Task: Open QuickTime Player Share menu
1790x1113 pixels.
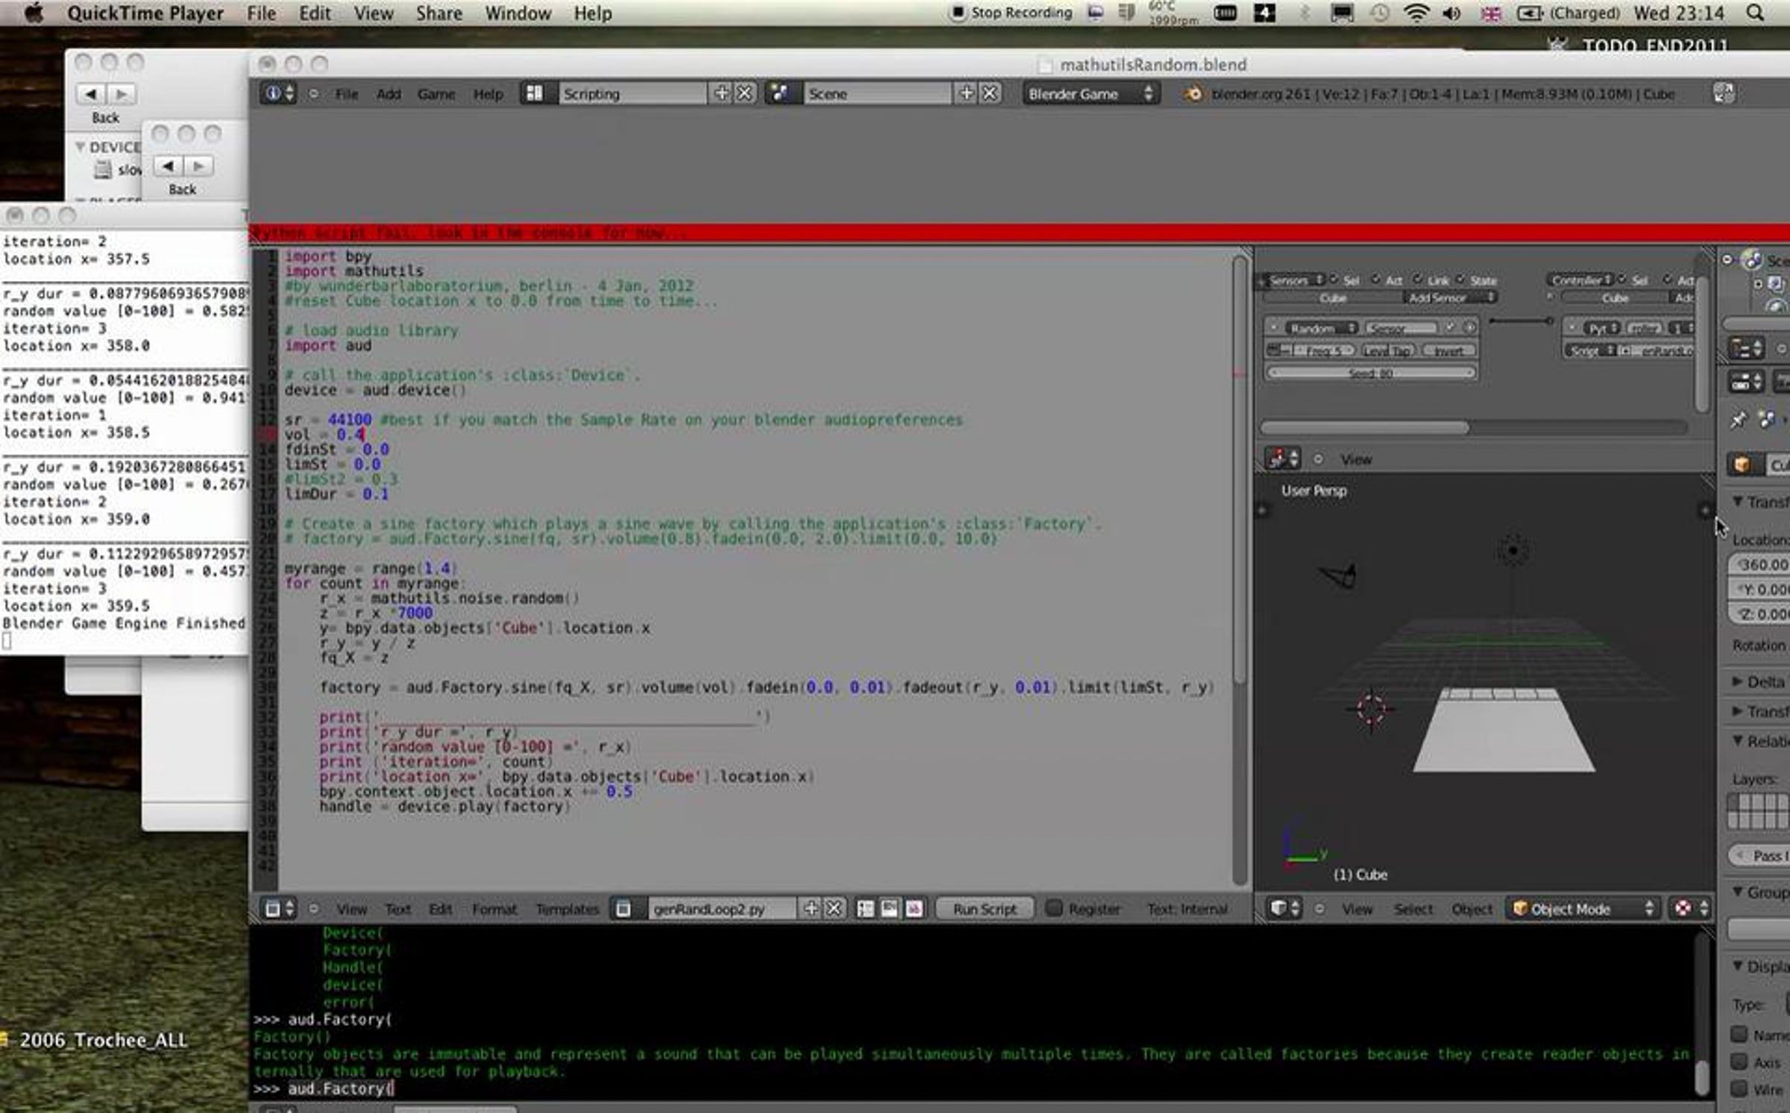Action: (x=439, y=13)
